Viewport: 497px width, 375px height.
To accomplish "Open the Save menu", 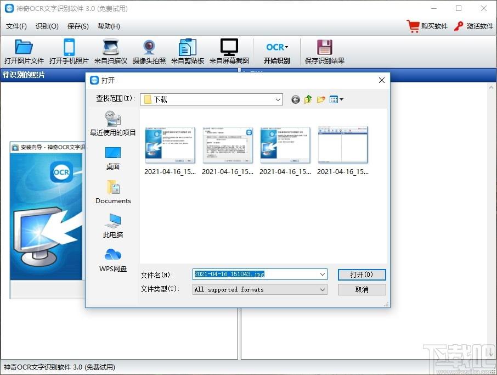I will point(78,26).
